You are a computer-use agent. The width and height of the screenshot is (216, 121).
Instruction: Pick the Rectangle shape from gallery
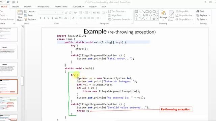point(147,11)
